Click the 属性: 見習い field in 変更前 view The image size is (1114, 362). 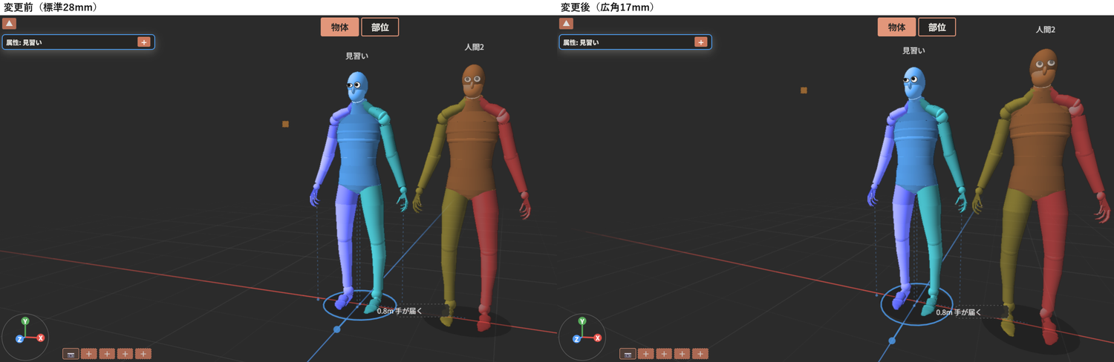click(x=78, y=42)
